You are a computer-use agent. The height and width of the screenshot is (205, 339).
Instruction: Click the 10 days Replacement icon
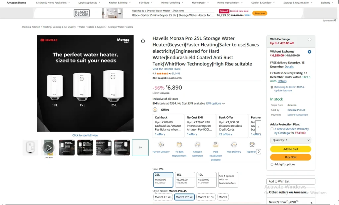(179, 145)
